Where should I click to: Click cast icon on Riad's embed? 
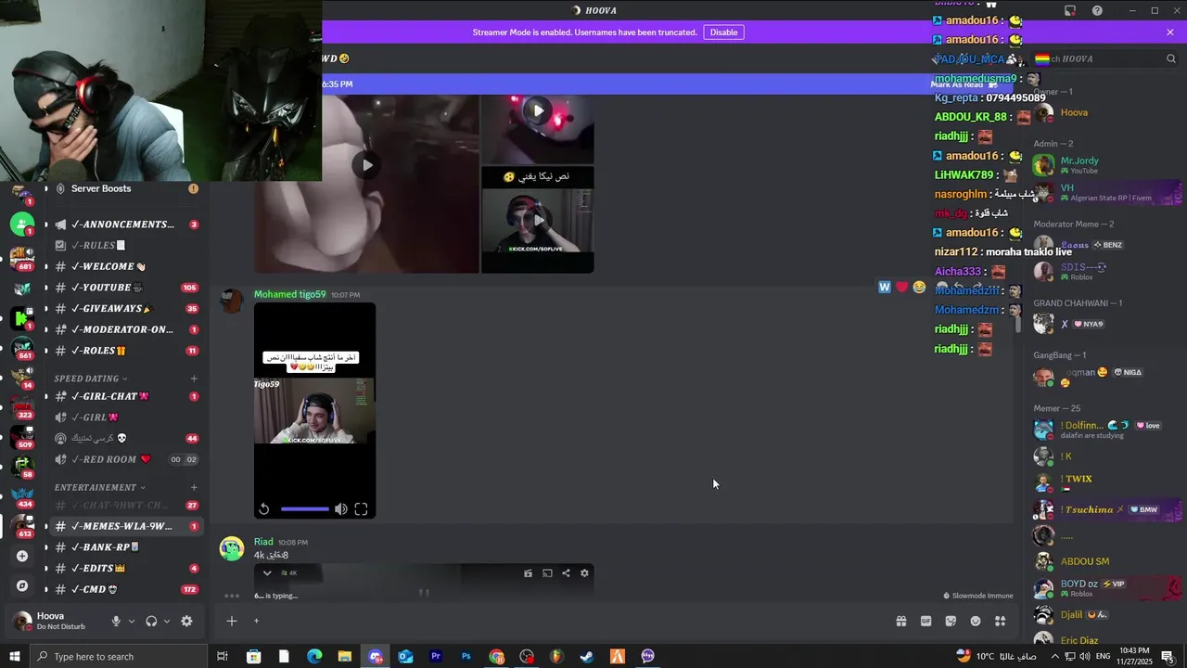point(547,573)
